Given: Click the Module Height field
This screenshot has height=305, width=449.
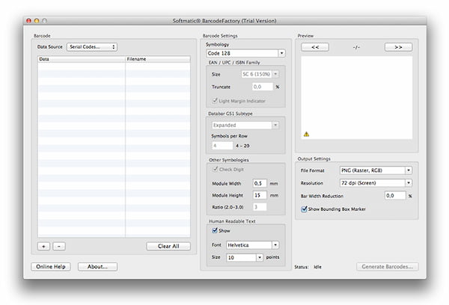Looking at the screenshot, I should [x=260, y=195].
